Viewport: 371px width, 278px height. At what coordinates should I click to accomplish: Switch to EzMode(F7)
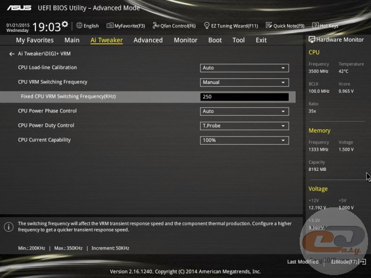pos(344,262)
